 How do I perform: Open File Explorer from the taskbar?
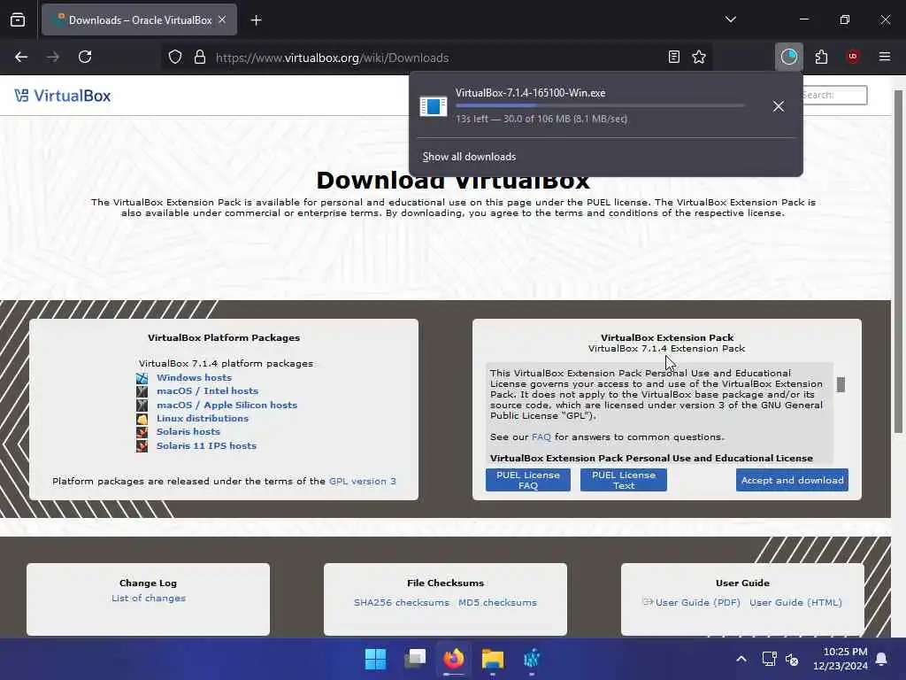[x=493, y=659]
